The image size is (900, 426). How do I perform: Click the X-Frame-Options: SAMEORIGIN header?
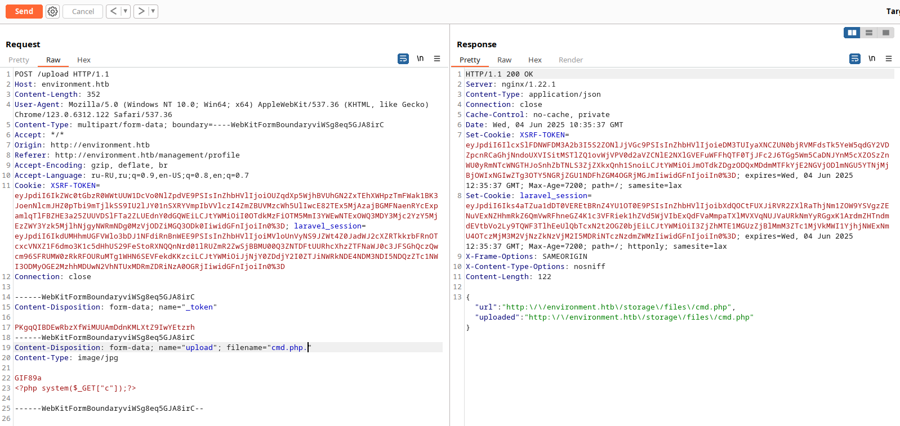[527, 257]
